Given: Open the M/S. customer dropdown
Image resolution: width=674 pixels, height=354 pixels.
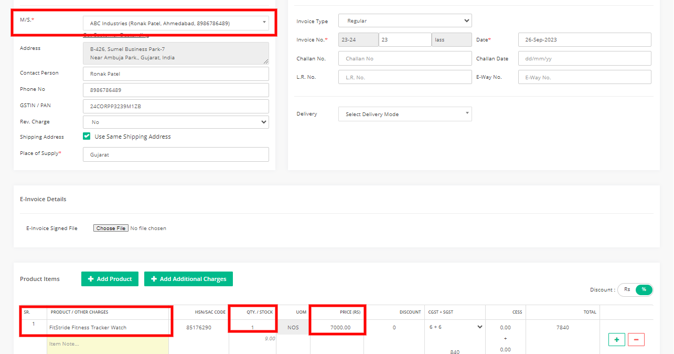Looking at the screenshot, I should tap(176, 23).
